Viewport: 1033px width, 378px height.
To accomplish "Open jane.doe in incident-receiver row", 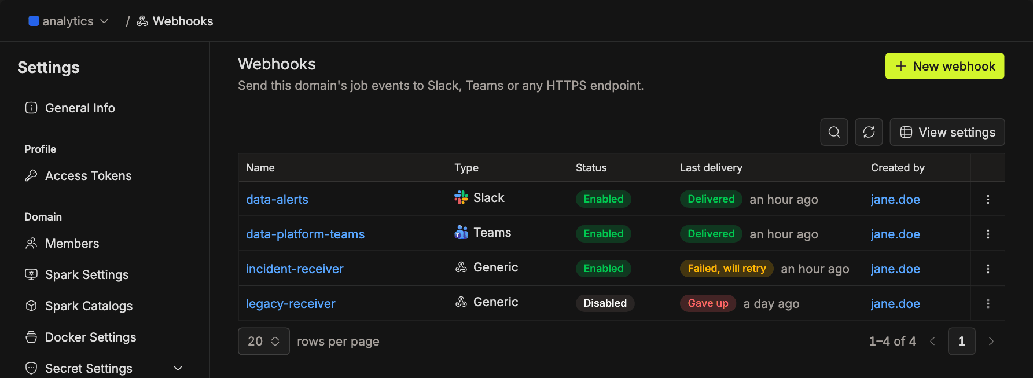I will (895, 269).
